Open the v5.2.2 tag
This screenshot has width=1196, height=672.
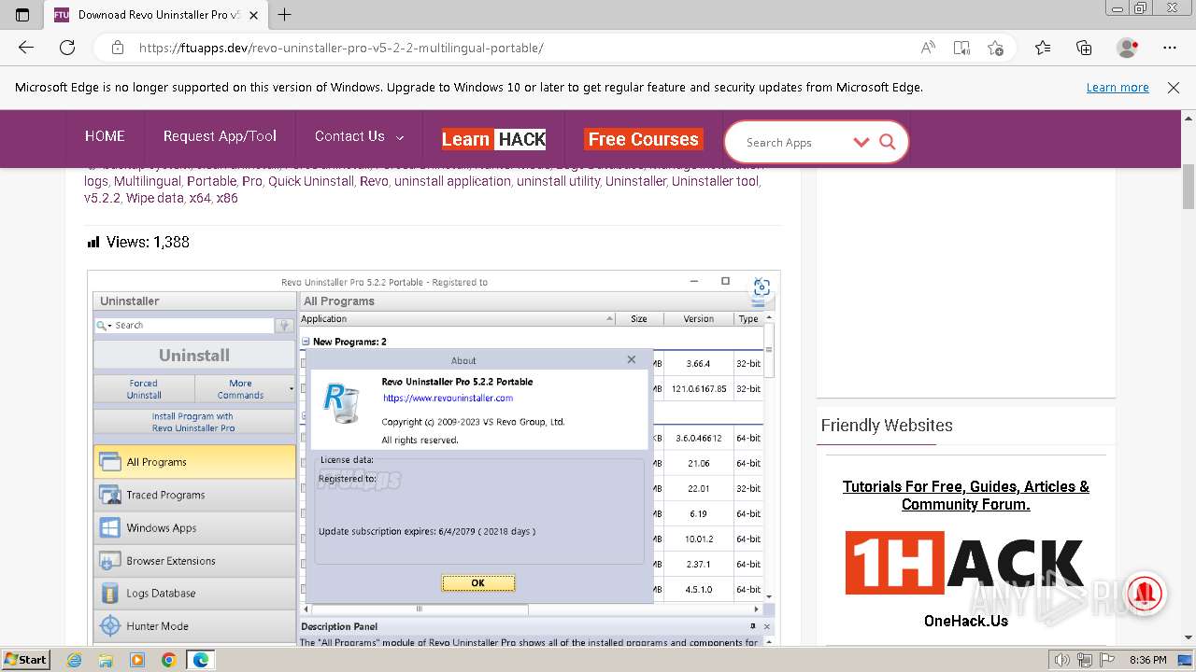[x=102, y=198]
